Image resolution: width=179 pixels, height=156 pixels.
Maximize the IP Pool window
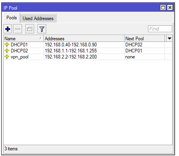(163, 8)
